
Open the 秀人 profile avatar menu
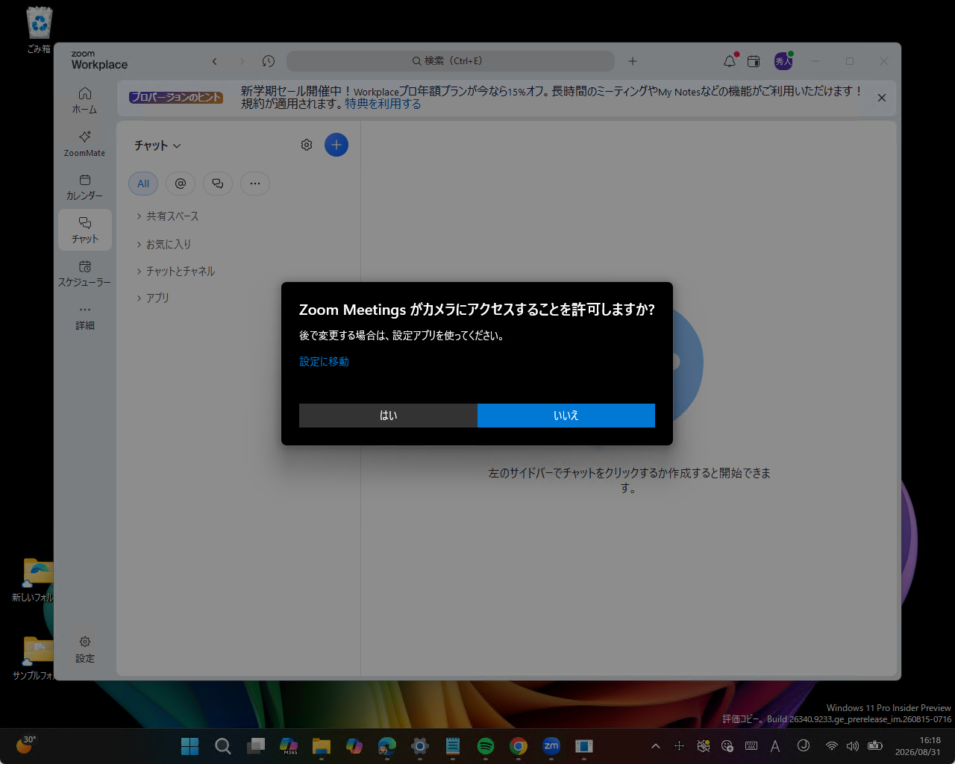pos(783,61)
